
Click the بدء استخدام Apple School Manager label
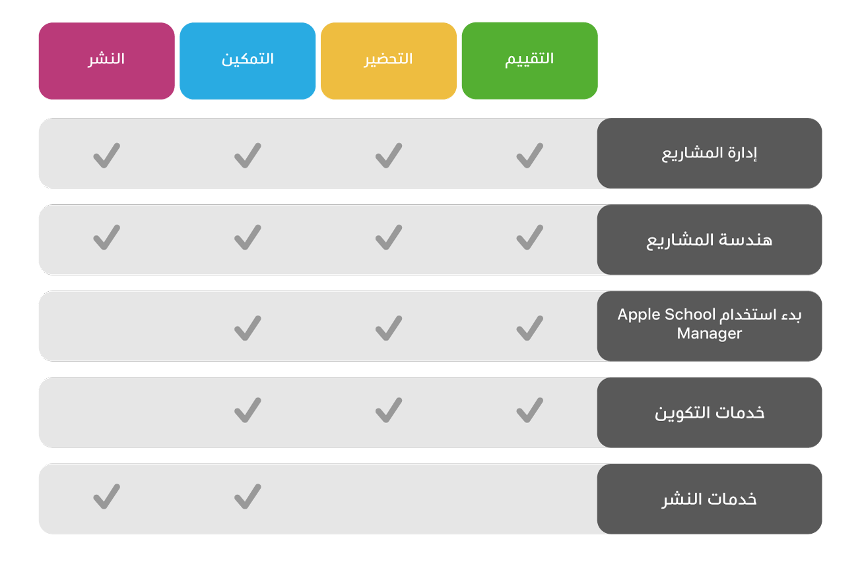point(709,326)
